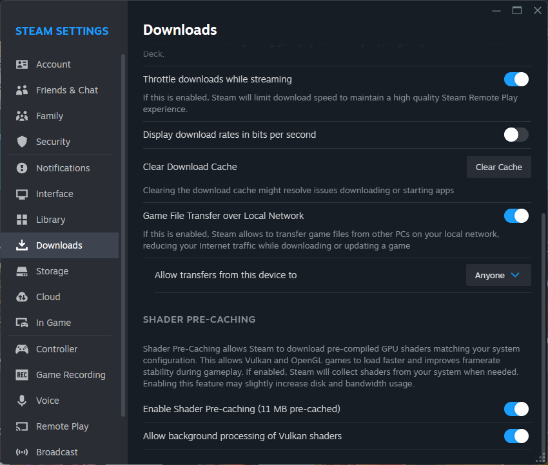Disable Shader Pre-caching

(x=516, y=409)
